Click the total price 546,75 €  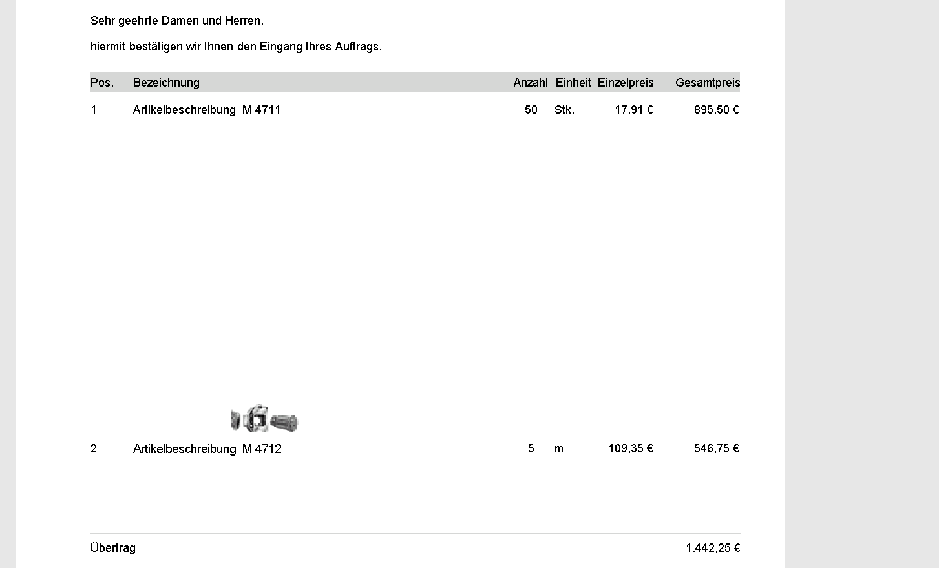[717, 448]
